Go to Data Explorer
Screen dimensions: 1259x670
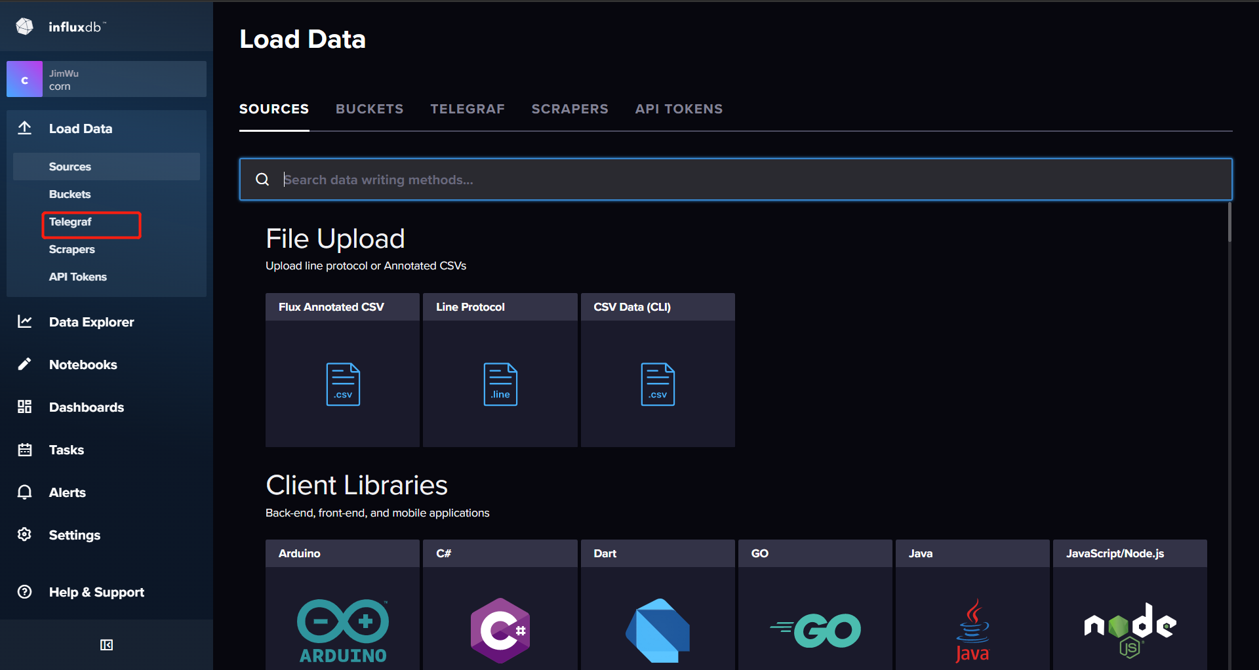(x=91, y=322)
